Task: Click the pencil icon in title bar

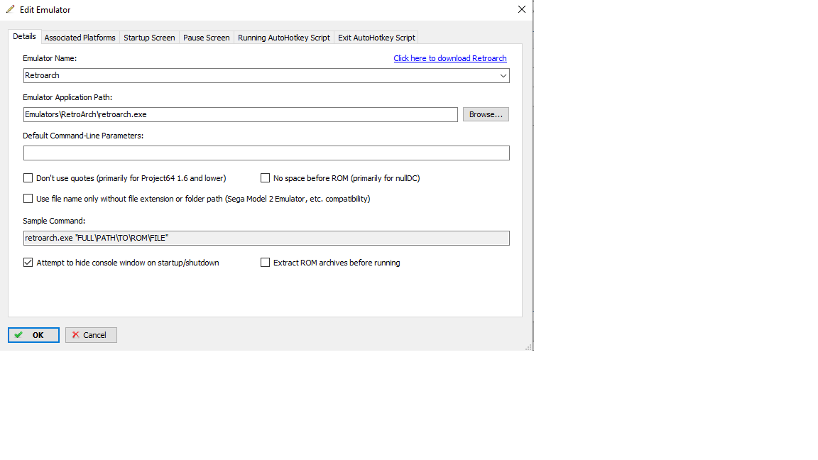Action: click(x=10, y=9)
